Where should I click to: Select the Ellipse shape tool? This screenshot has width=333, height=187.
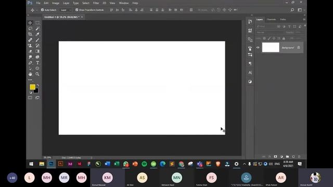click(x=37, y=69)
